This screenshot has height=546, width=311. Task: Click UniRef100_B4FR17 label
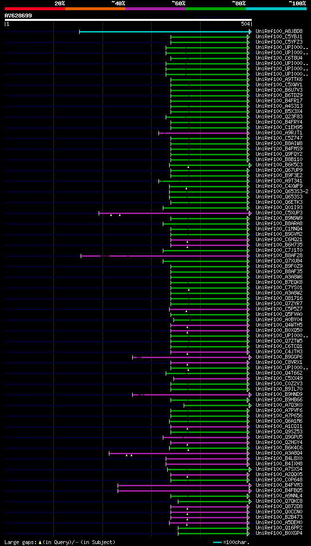point(279,100)
